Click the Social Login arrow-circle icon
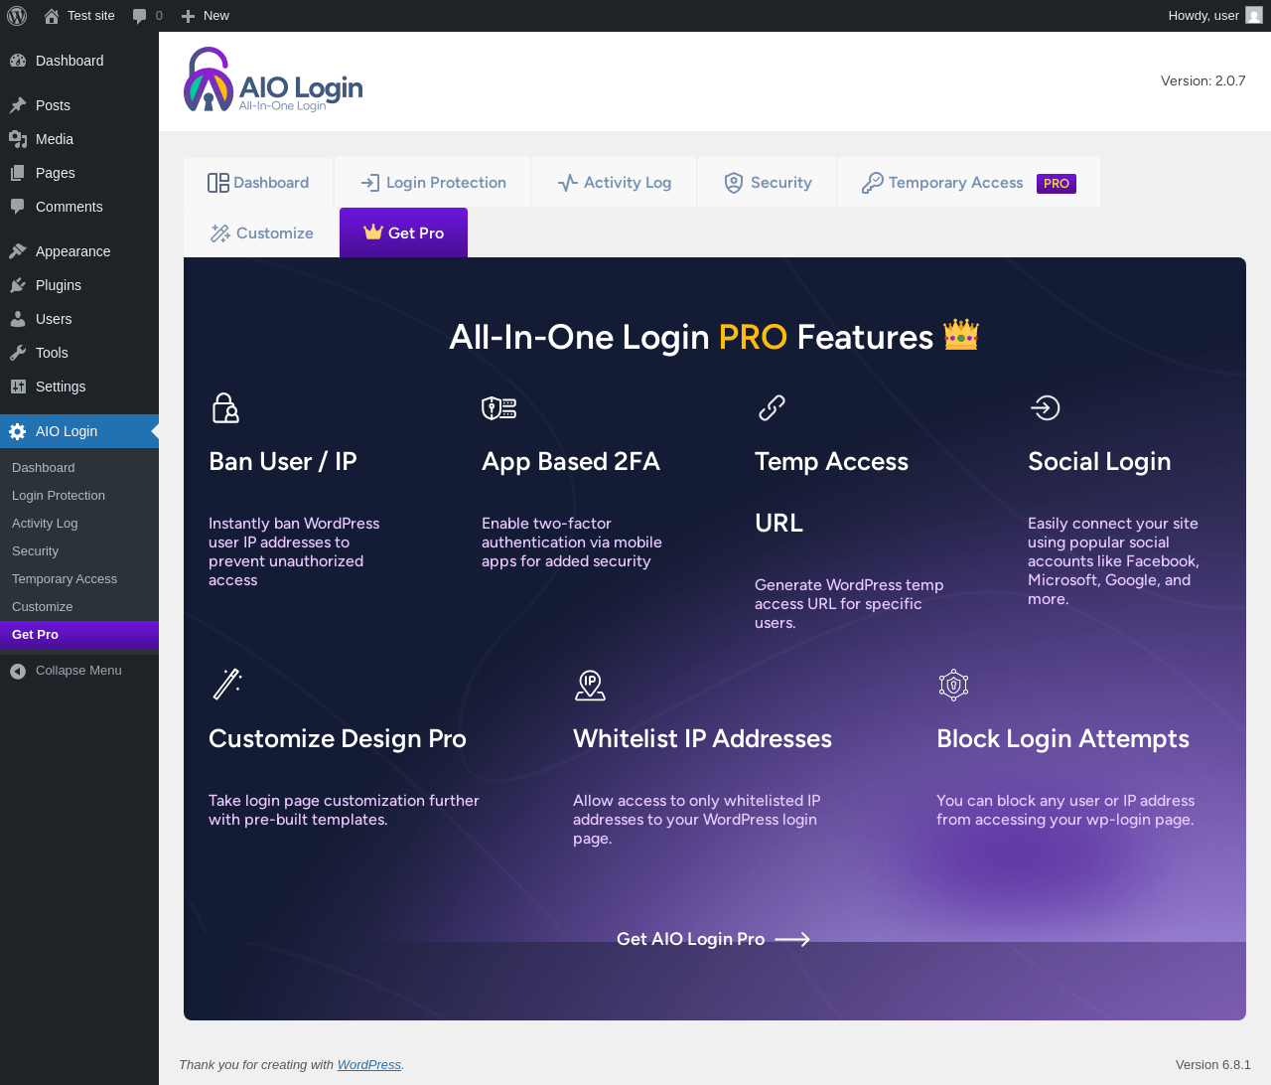The height and width of the screenshot is (1085, 1271). (1045, 408)
